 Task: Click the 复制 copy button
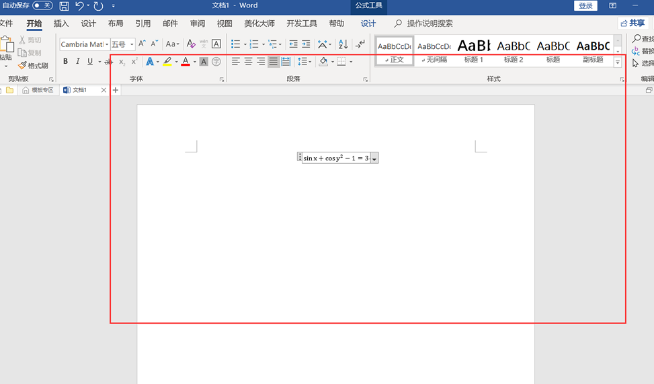tap(30, 52)
